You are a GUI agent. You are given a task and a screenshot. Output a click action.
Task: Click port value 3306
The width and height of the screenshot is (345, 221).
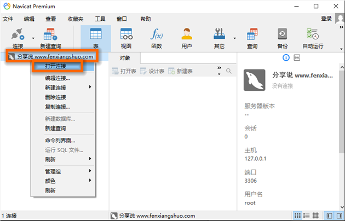tap(250, 181)
